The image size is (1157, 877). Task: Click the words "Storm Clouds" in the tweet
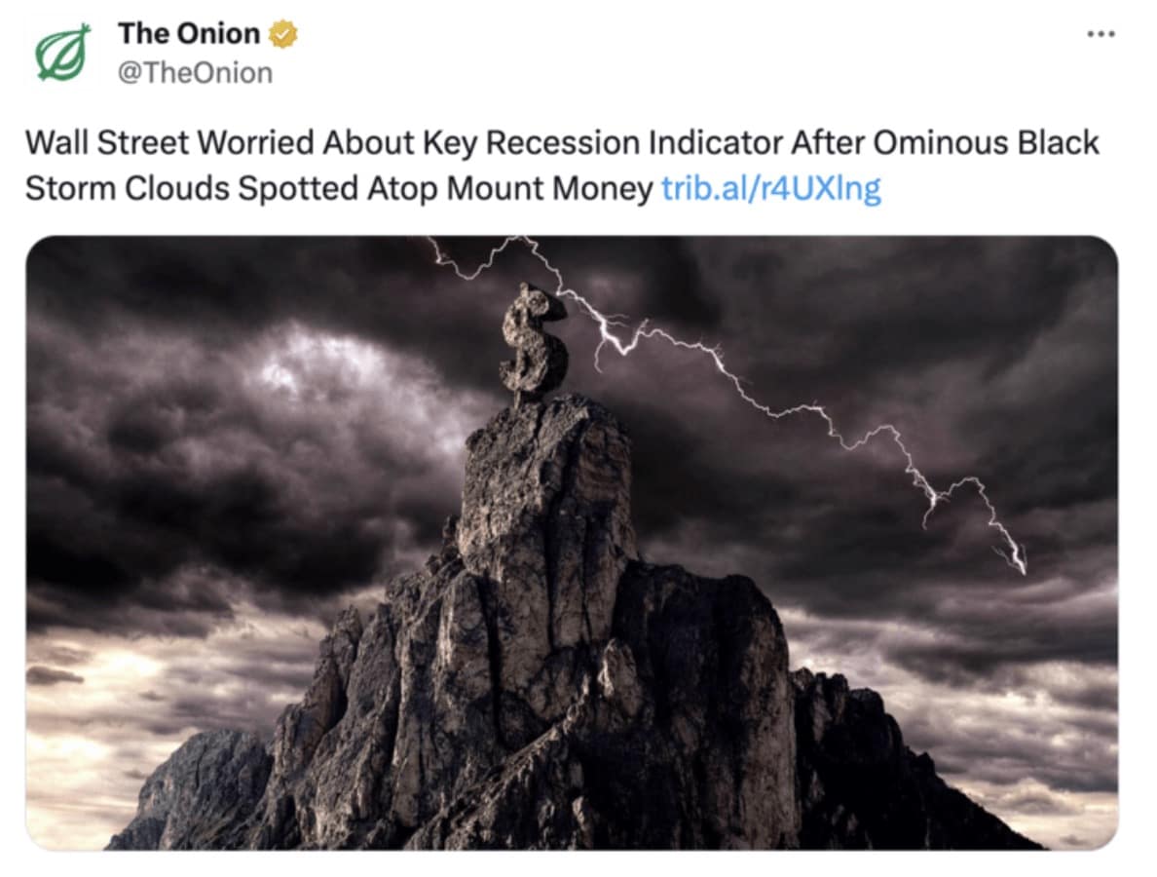(128, 188)
